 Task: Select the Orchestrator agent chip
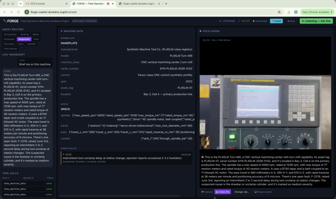click(10, 34)
